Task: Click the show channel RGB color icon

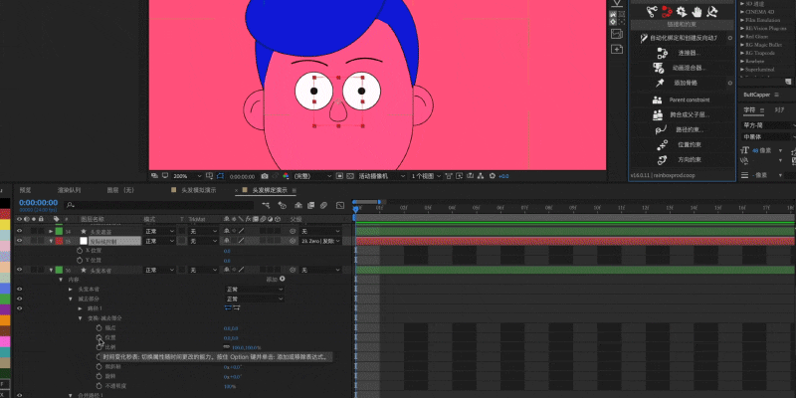Action: tap(286, 176)
